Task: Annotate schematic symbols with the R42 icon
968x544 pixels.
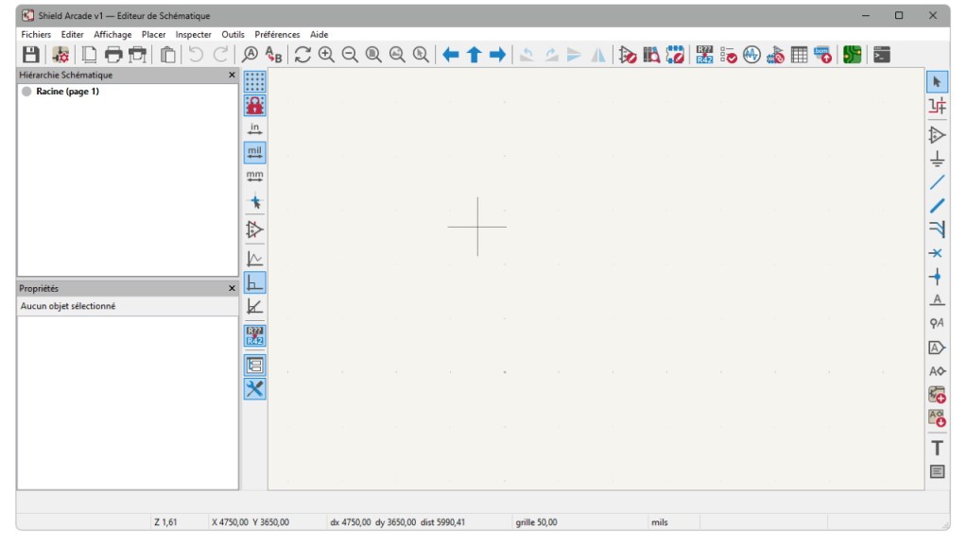Action: [706, 55]
